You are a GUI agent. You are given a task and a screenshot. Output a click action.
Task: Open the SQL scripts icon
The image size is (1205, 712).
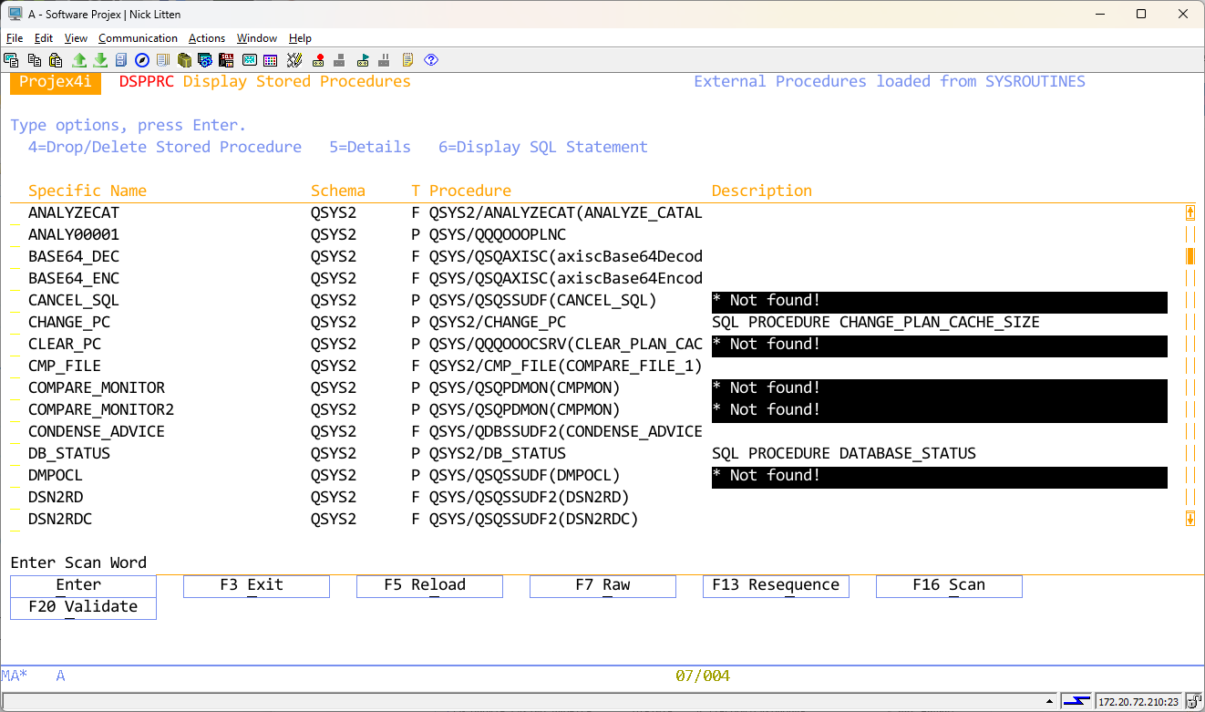click(226, 60)
